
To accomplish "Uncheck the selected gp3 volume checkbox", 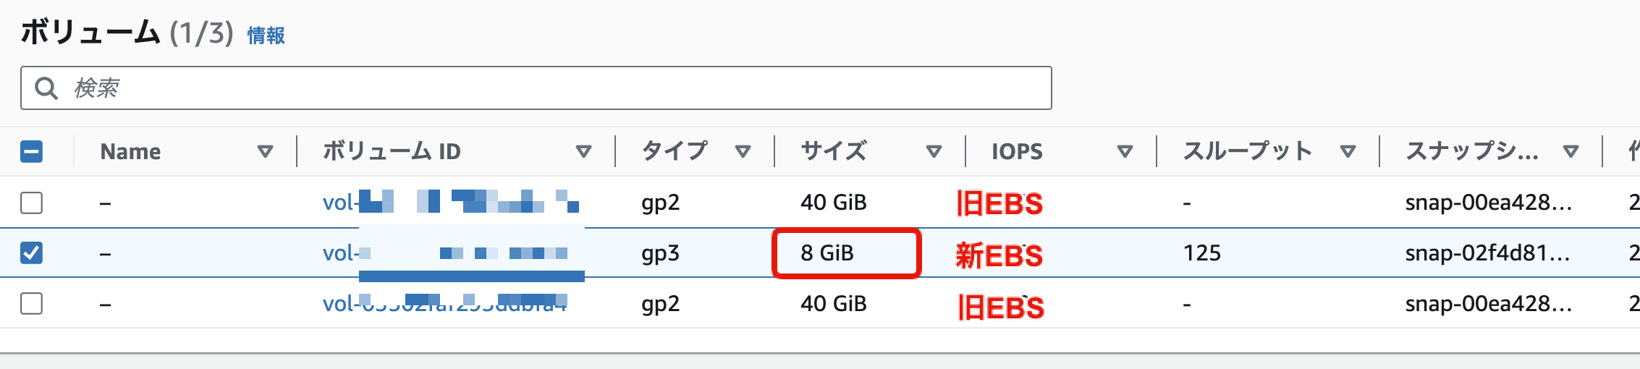I will coord(31,253).
